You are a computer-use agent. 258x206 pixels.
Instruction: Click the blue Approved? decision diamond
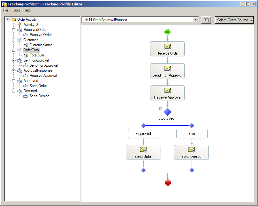[167, 112]
